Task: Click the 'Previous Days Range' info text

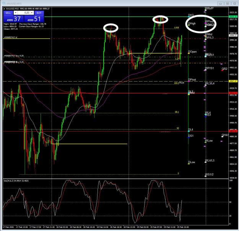Action: 33,24
